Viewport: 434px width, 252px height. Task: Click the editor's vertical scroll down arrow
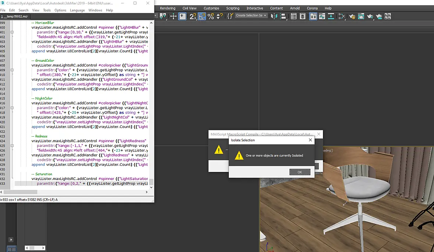151,187
